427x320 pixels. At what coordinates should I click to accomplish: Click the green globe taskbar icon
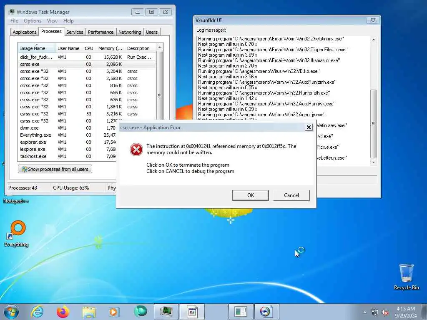[140, 312]
